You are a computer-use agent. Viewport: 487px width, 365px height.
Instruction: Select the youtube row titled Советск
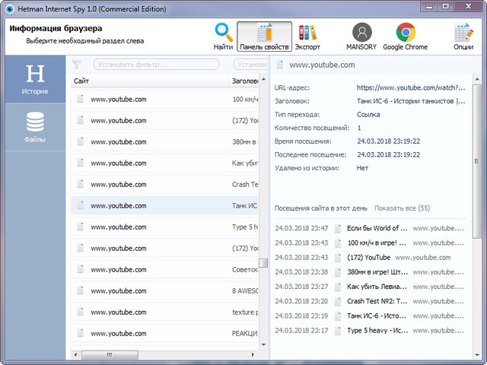tap(164, 270)
